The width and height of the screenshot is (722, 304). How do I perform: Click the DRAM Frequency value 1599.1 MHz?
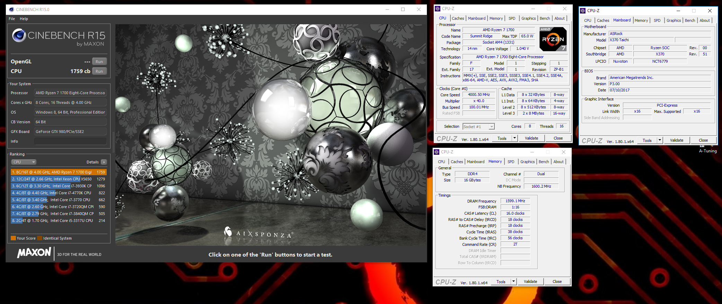point(515,201)
